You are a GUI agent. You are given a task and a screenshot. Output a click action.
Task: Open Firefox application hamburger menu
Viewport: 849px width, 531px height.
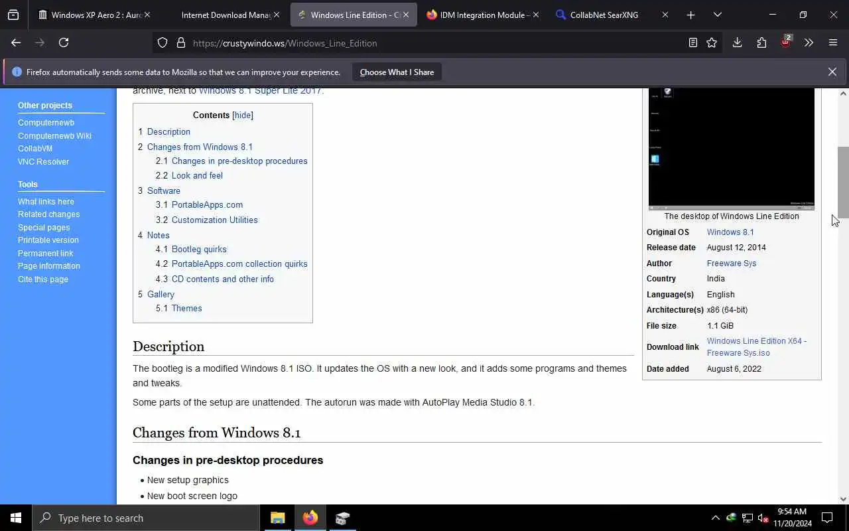(833, 42)
